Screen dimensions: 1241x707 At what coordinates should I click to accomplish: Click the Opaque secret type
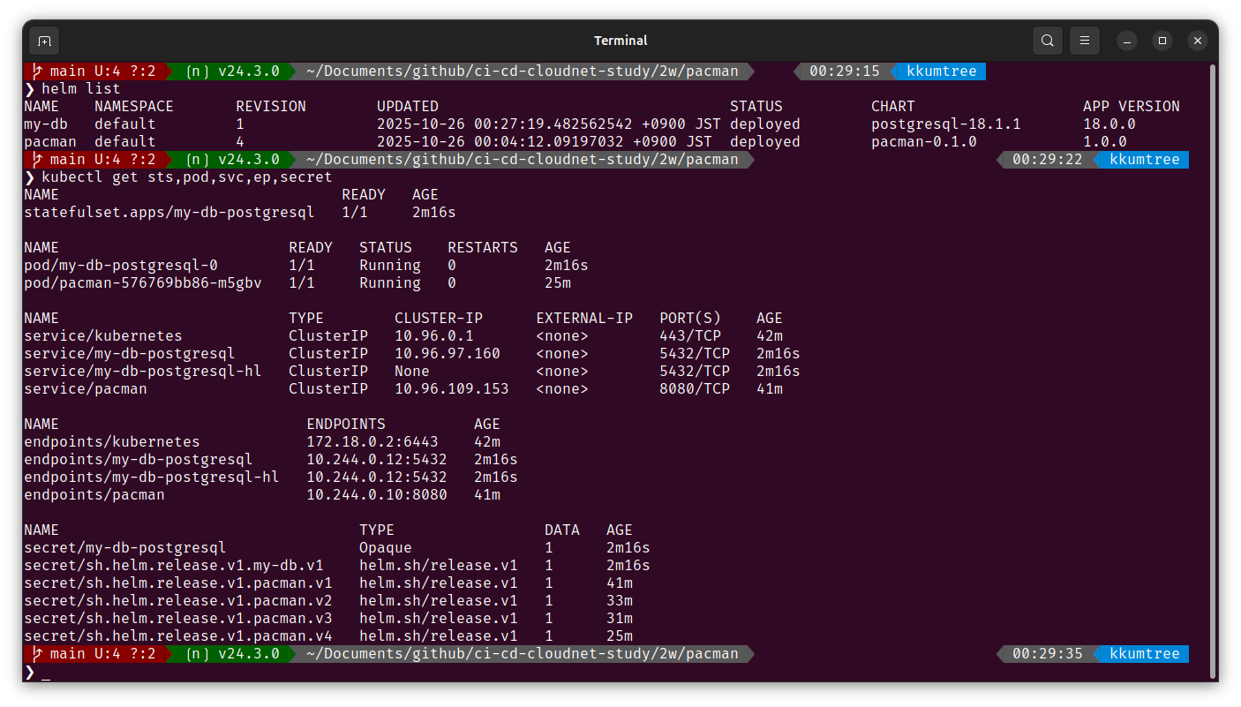[386, 547]
